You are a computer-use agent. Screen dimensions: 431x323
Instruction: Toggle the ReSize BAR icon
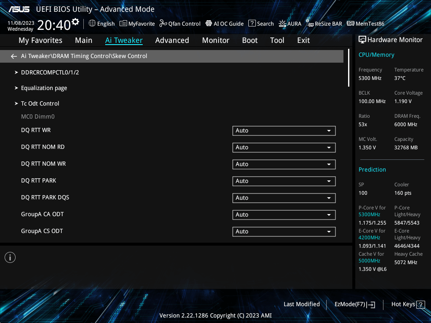(x=310, y=24)
